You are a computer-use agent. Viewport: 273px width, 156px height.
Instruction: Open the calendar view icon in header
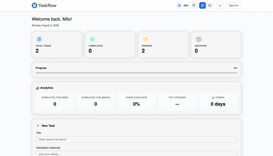[x=210, y=5]
